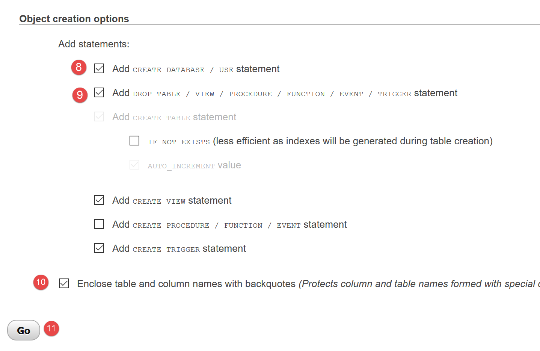Click the greyed-out CREATE TABLE statement checkbox

(99, 116)
